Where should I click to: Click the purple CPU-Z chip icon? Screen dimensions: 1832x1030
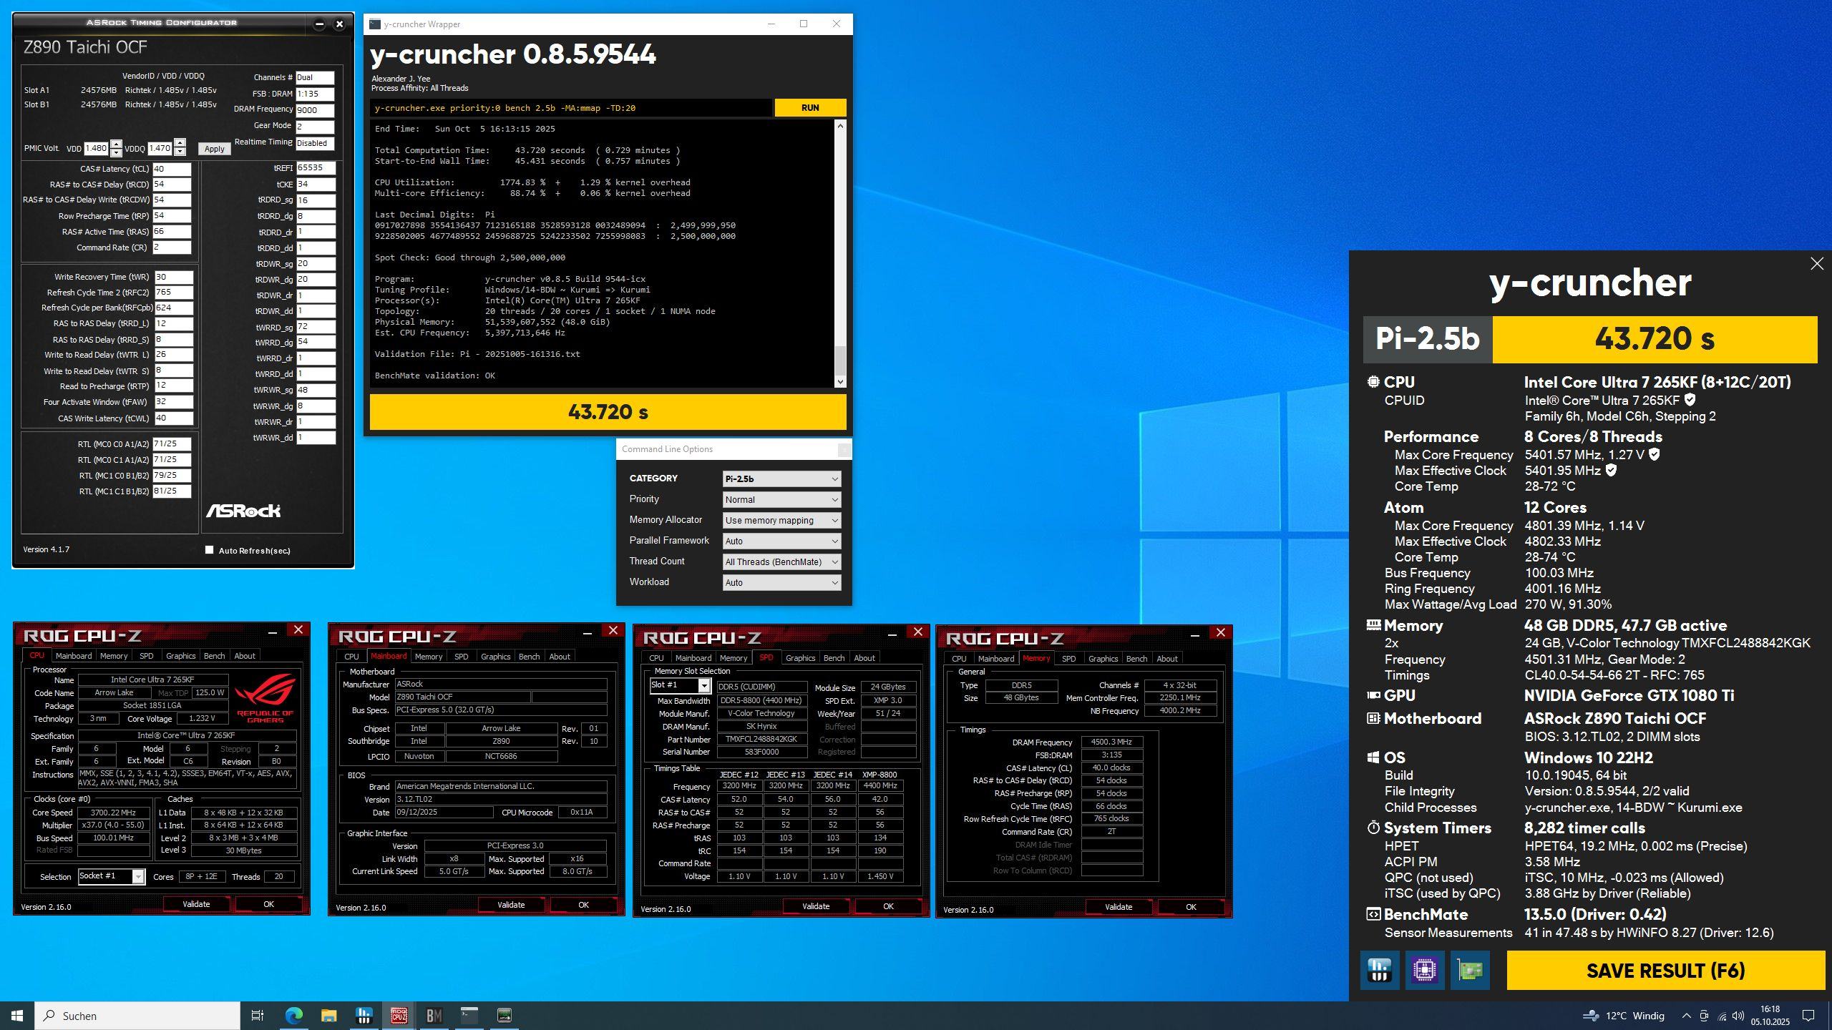point(1424,971)
